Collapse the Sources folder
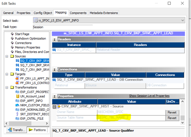 [7, 56]
